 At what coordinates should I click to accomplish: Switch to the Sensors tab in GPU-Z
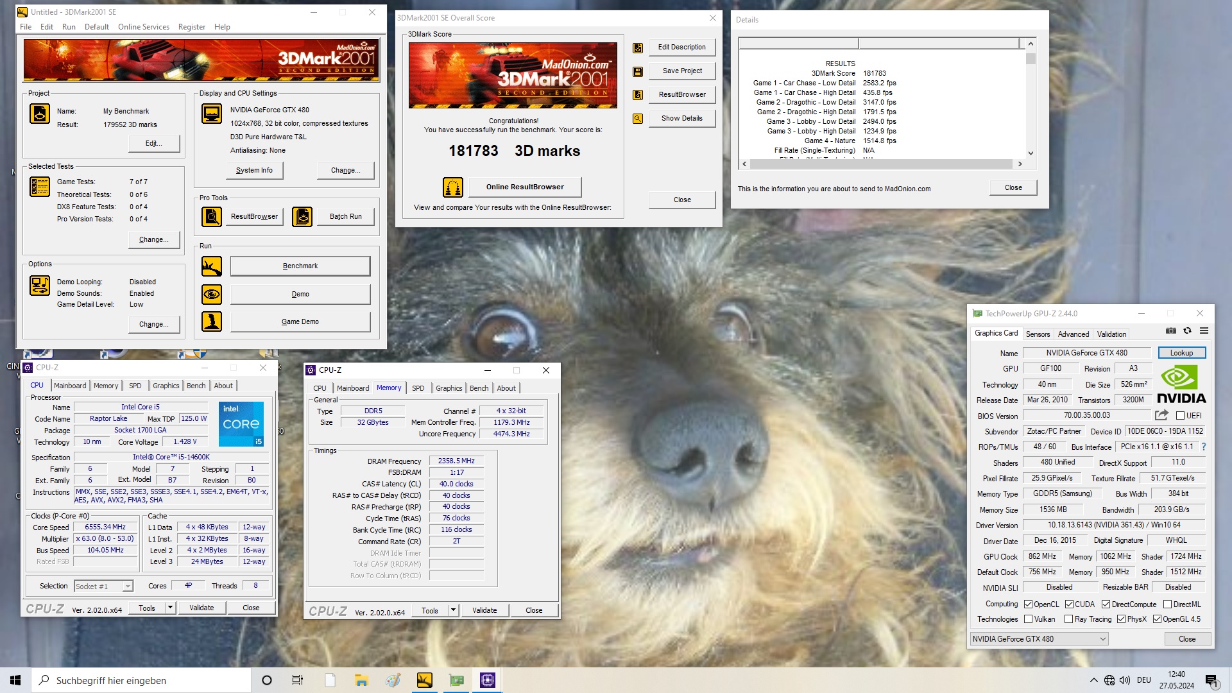pyautogui.click(x=1038, y=334)
